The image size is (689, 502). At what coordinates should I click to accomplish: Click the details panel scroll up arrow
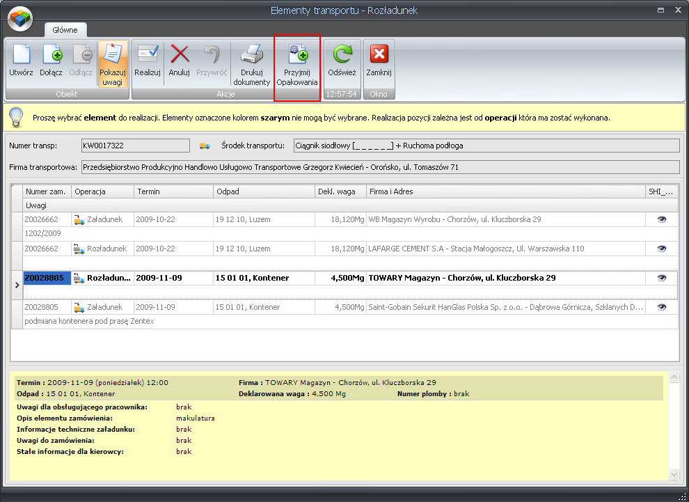674,377
